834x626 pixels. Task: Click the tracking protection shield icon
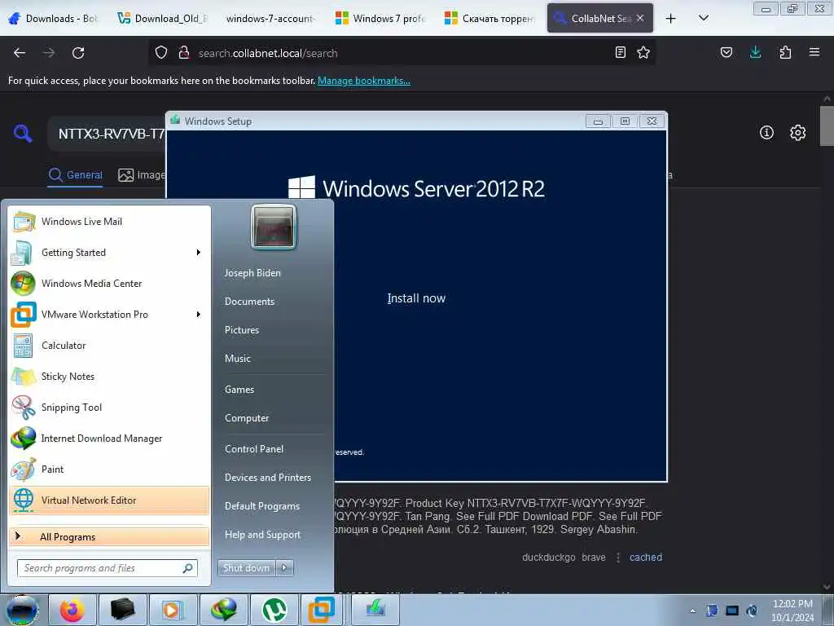pos(161,52)
